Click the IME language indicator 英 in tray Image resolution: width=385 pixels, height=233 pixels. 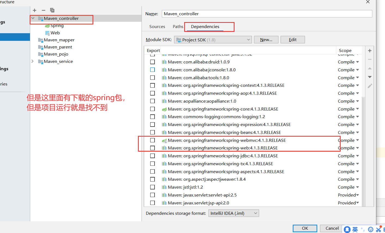click(355, 229)
